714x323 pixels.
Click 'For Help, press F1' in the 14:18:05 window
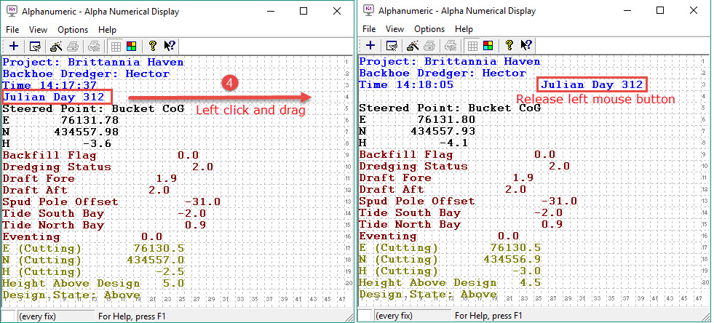tap(488, 315)
